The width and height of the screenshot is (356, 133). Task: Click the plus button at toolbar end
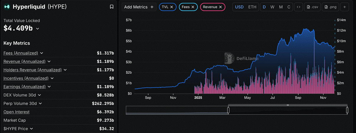pyautogui.click(x=345, y=7)
